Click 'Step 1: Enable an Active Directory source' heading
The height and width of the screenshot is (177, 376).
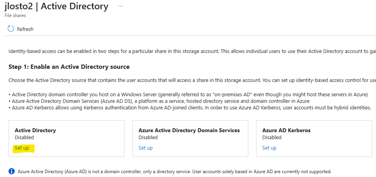69,67
